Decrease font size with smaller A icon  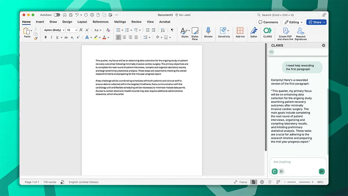87,30
